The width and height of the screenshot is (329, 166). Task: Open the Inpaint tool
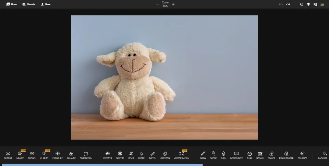[x=20, y=155]
